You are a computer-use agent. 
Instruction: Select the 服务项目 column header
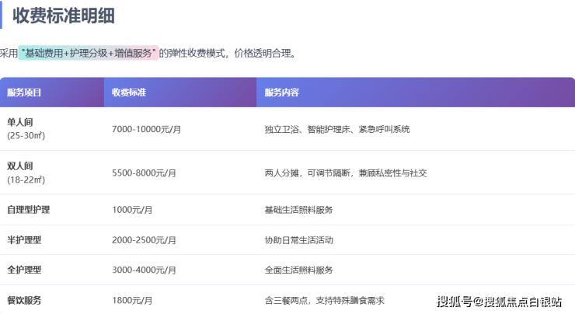(24, 92)
